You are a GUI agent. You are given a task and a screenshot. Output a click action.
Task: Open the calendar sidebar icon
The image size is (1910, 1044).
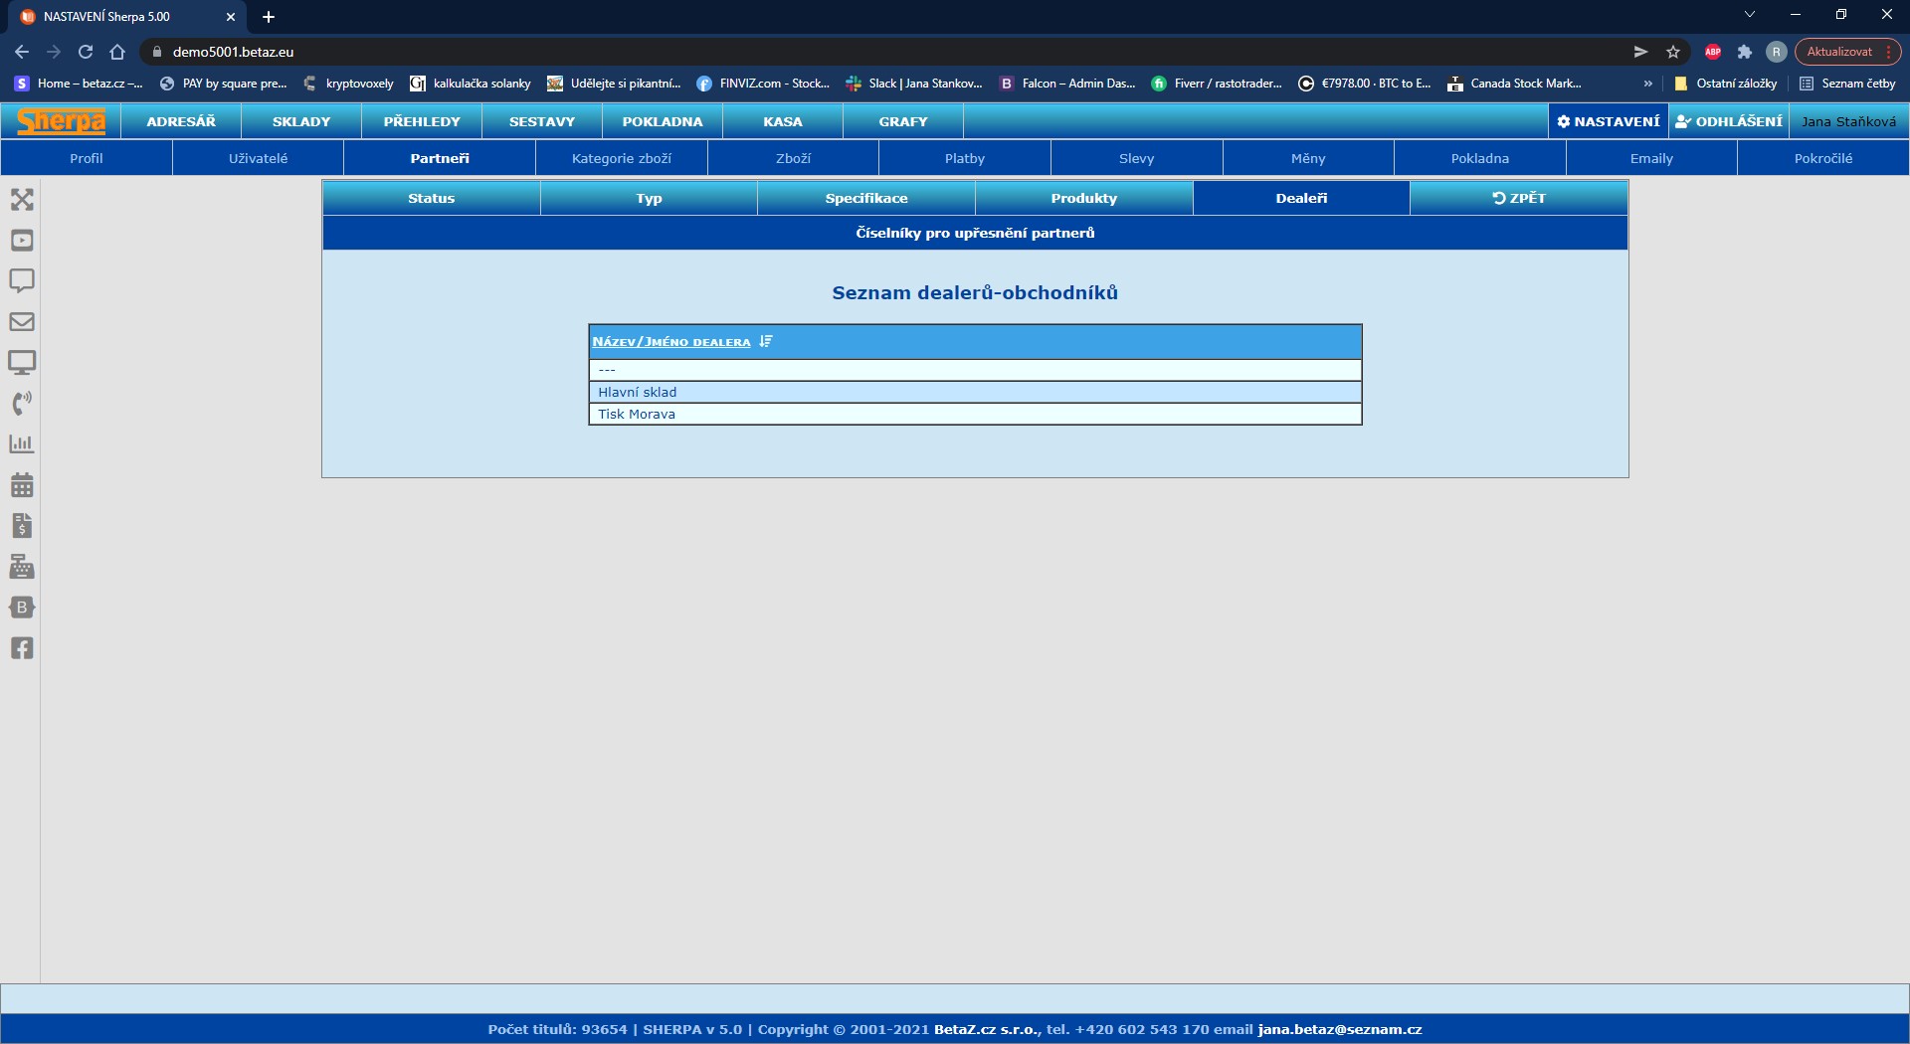pyautogui.click(x=22, y=485)
